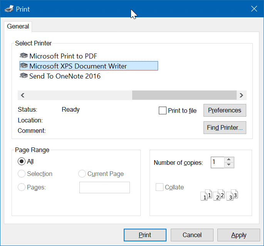The height and width of the screenshot is (246, 264).
Task: Open printer Preferences
Action: (225, 110)
